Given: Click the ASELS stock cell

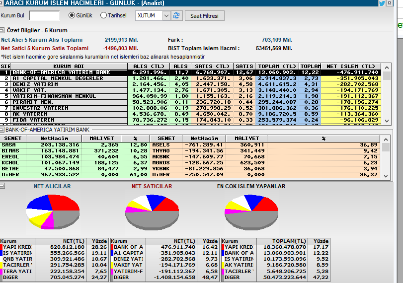Looking at the screenshot, I should tap(166, 145).
